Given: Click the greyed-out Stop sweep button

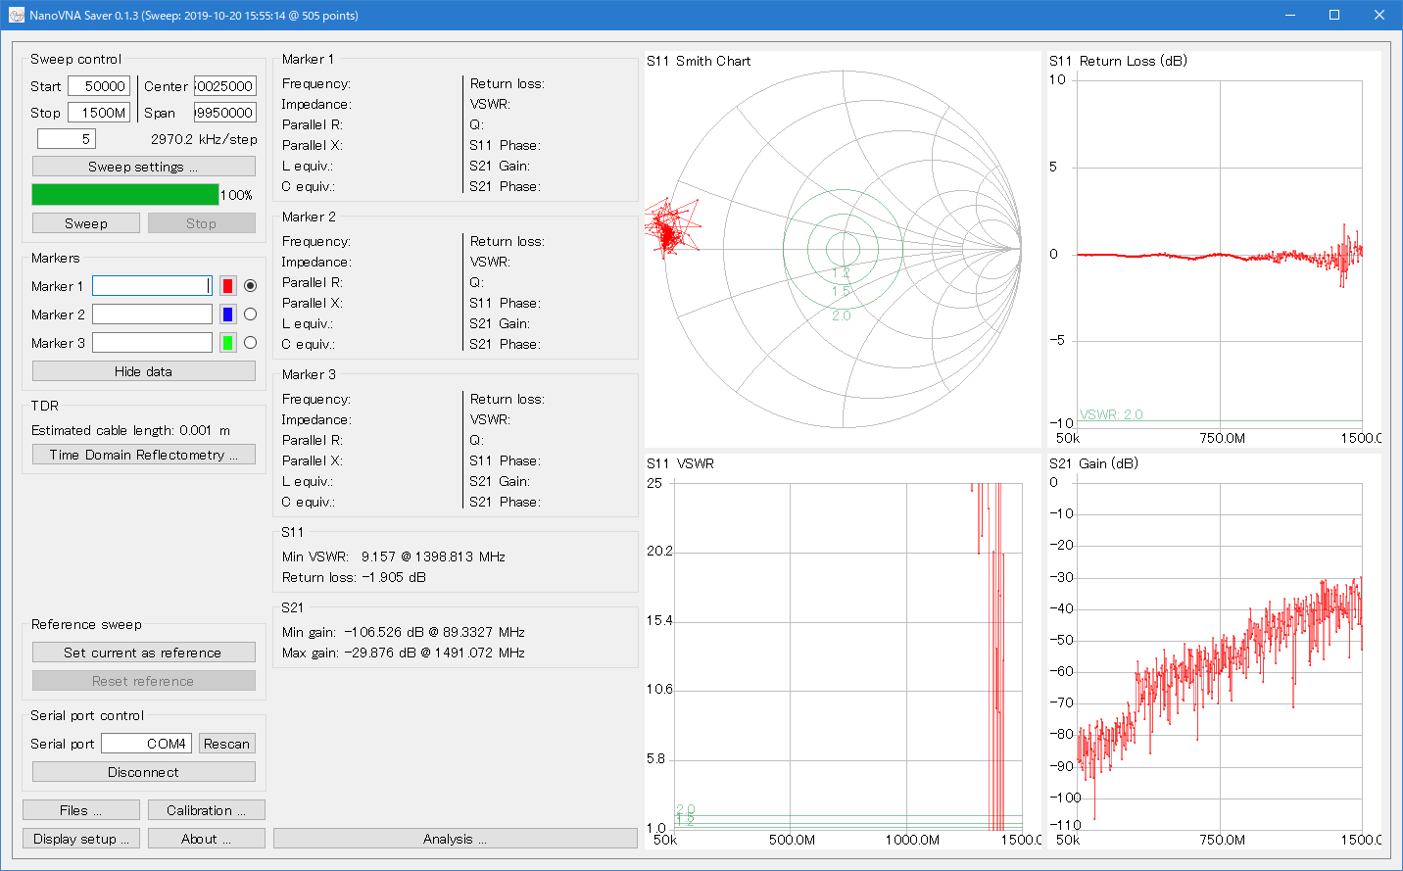Looking at the screenshot, I should [202, 223].
